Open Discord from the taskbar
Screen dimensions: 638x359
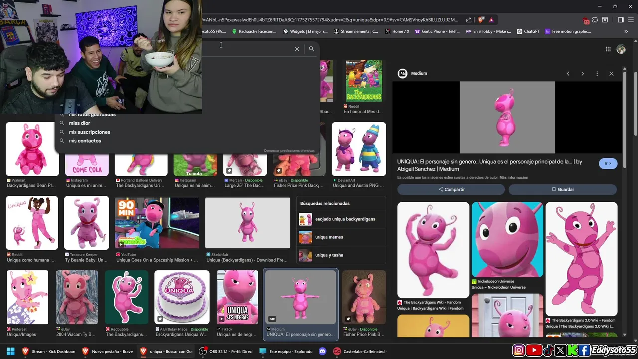(322, 351)
